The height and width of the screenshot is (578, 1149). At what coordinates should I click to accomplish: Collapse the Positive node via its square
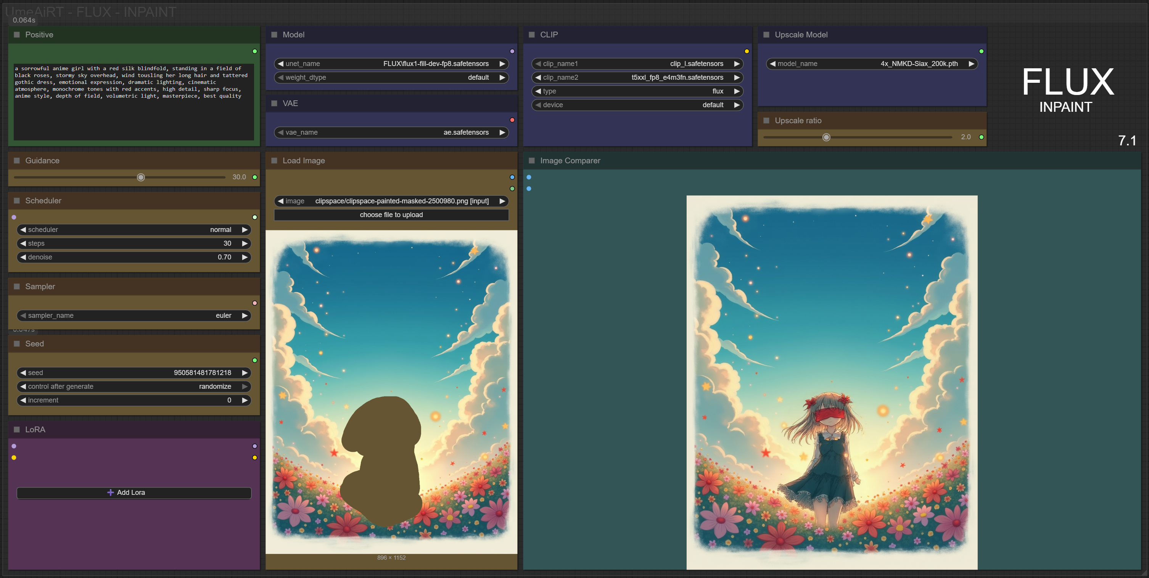tap(17, 35)
